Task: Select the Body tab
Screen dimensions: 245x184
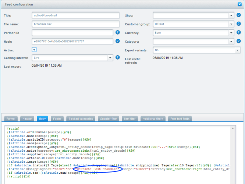Action: click(x=42, y=119)
